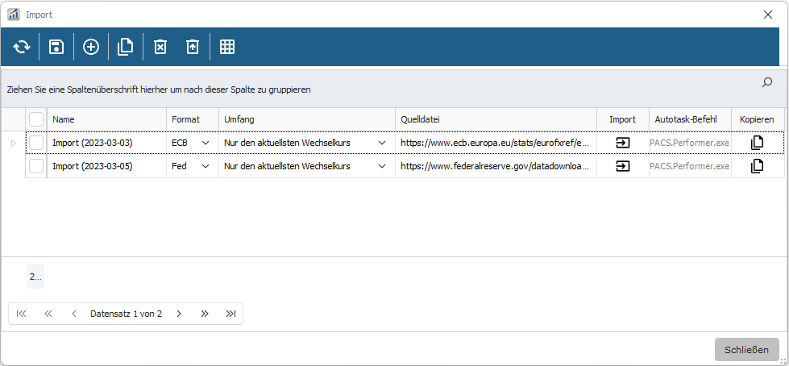Toggle the select-all checkbox in header
This screenshot has width=789, height=366.
coord(36,119)
